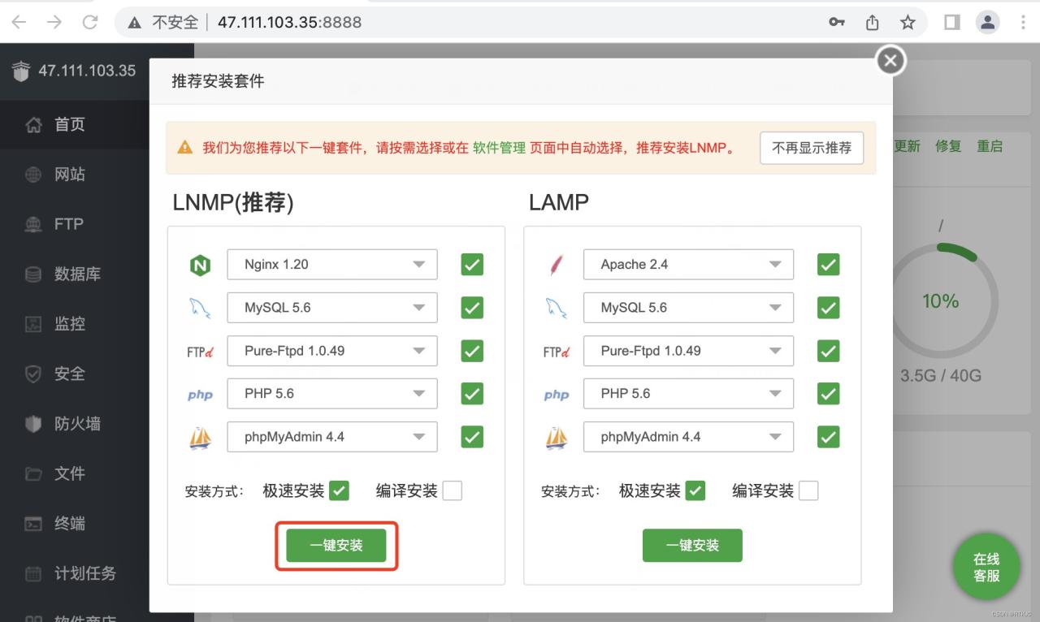Image resolution: width=1040 pixels, height=622 pixels.
Task: Click the monitor icon beside 监控
Action: tap(33, 324)
